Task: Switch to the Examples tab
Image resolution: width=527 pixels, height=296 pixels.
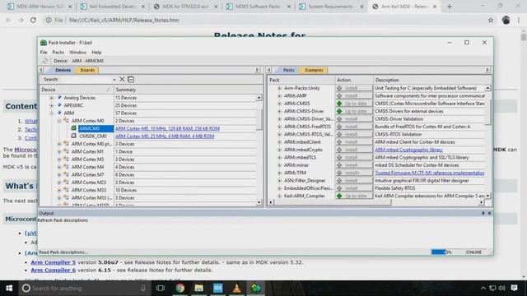Action: [x=314, y=70]
